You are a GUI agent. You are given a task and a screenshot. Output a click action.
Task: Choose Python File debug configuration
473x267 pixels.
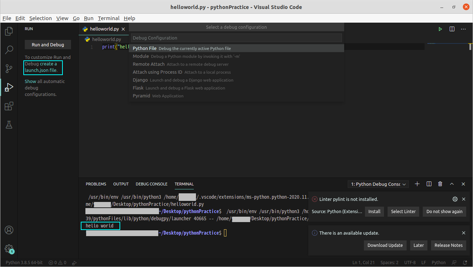pos(236,48)
